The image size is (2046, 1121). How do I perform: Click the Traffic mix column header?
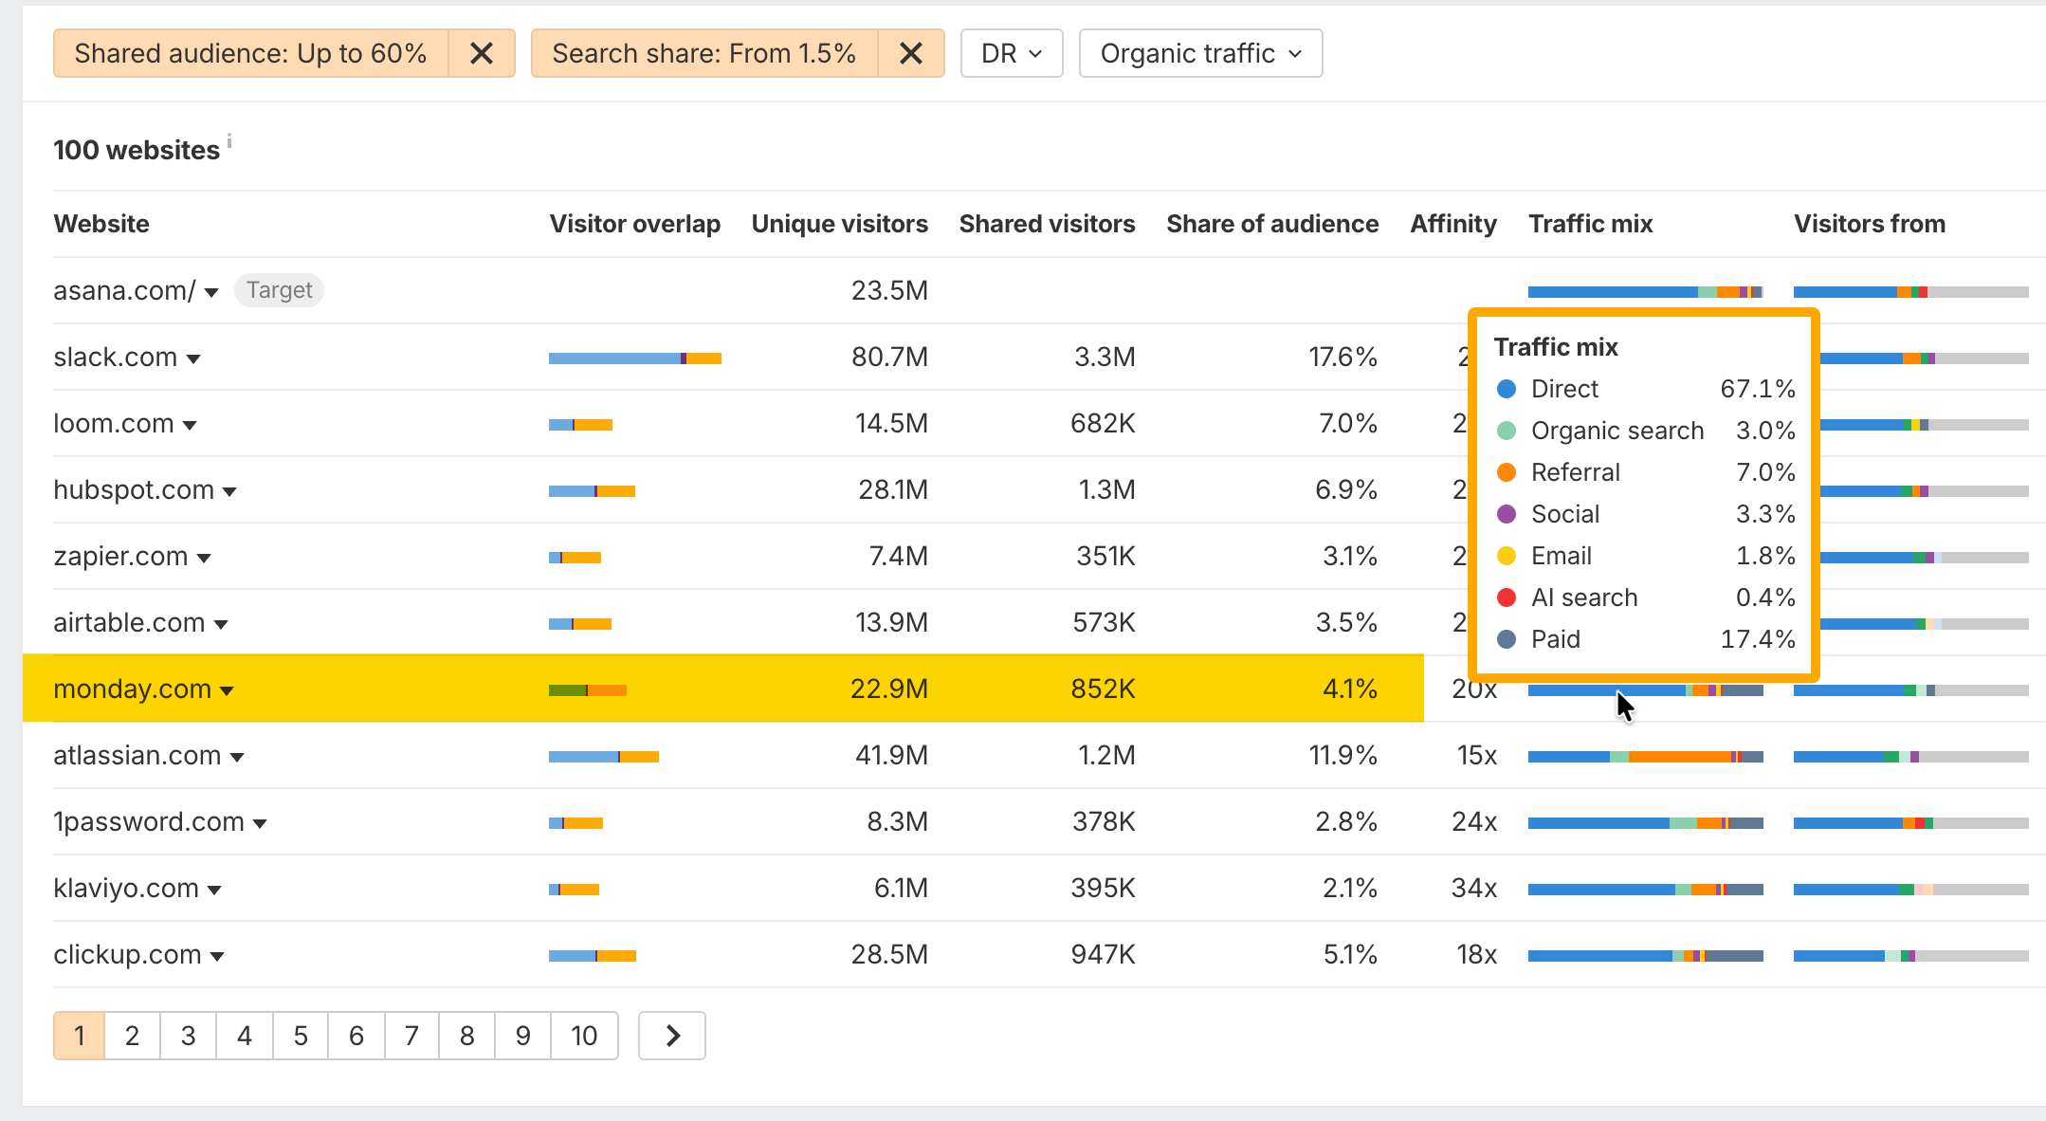coord(1591,224)
